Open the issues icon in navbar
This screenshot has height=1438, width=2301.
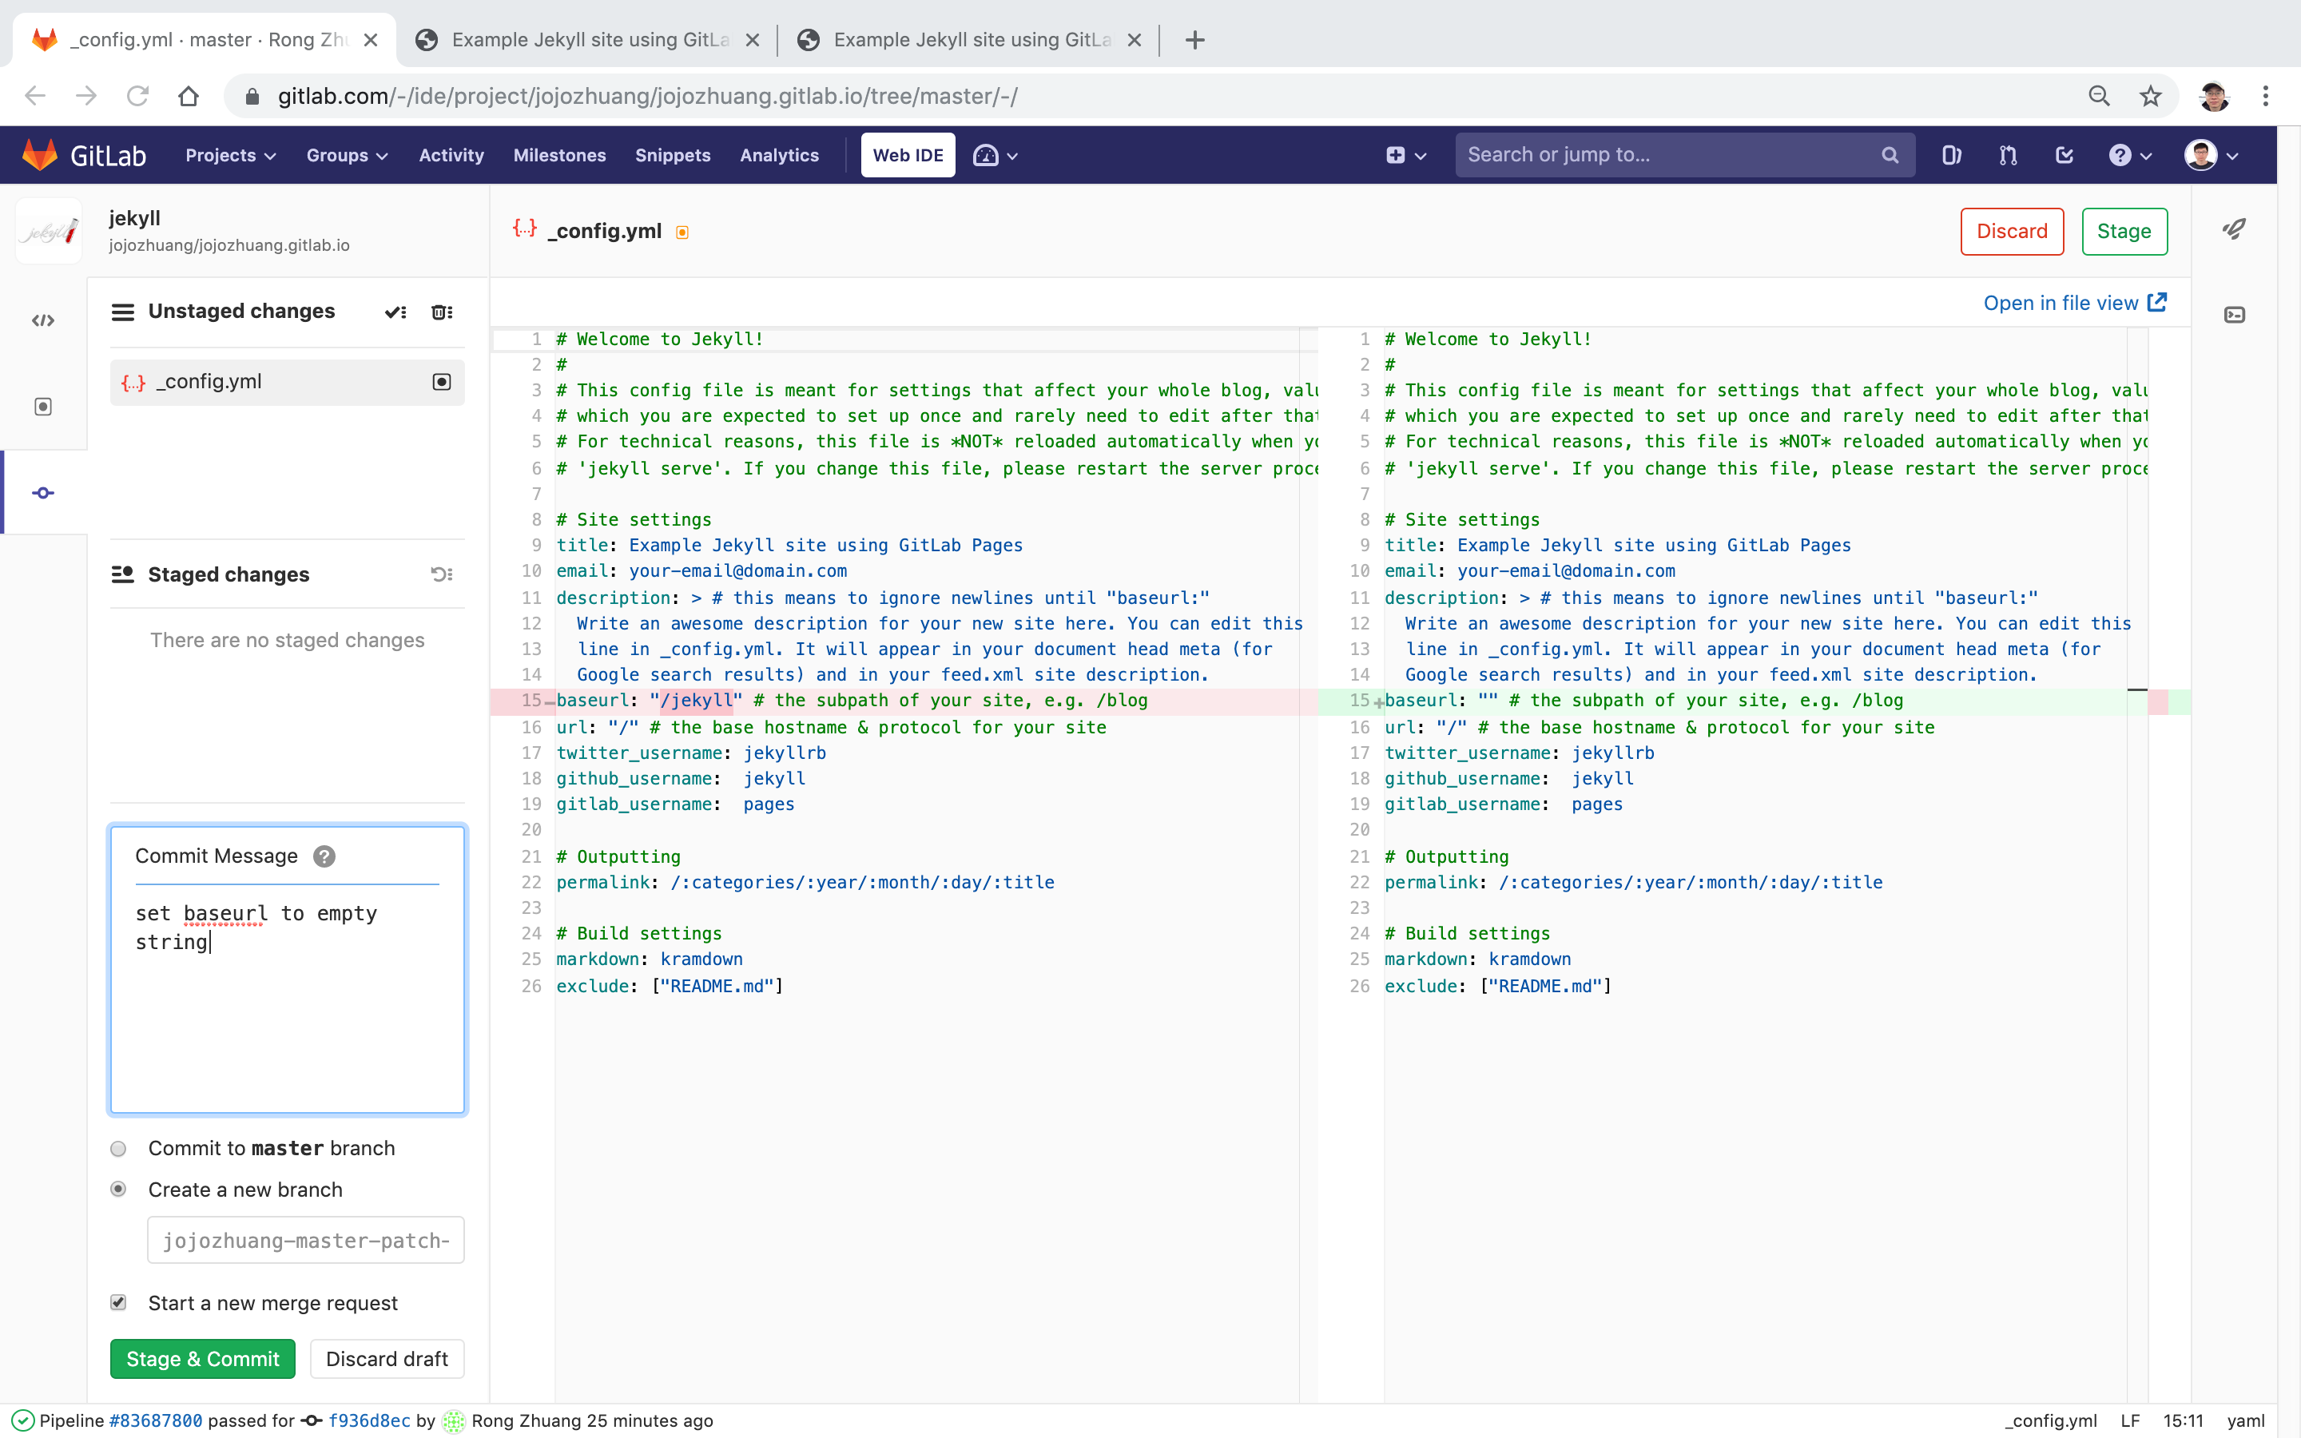(x=1951, y=155)
